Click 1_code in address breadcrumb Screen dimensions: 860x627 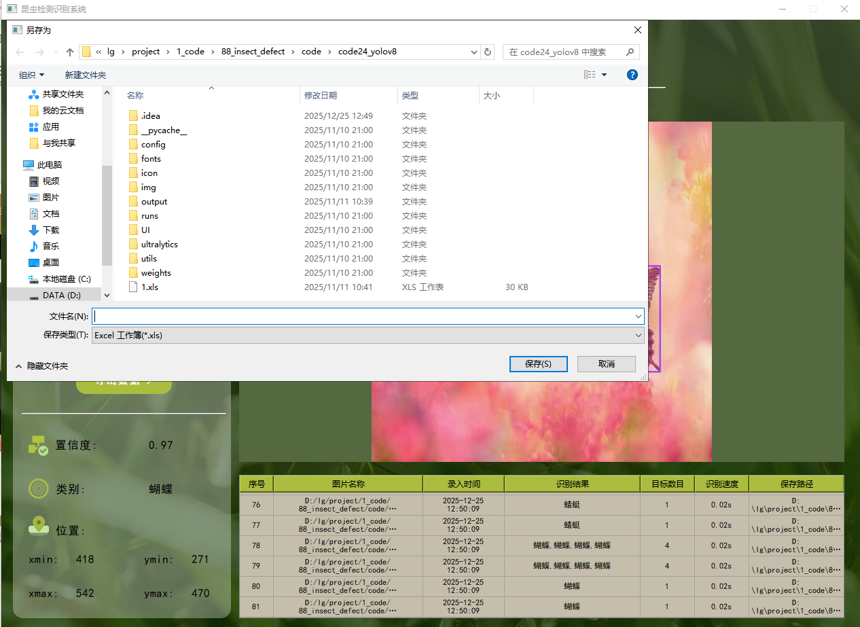(x=190, y=52)
